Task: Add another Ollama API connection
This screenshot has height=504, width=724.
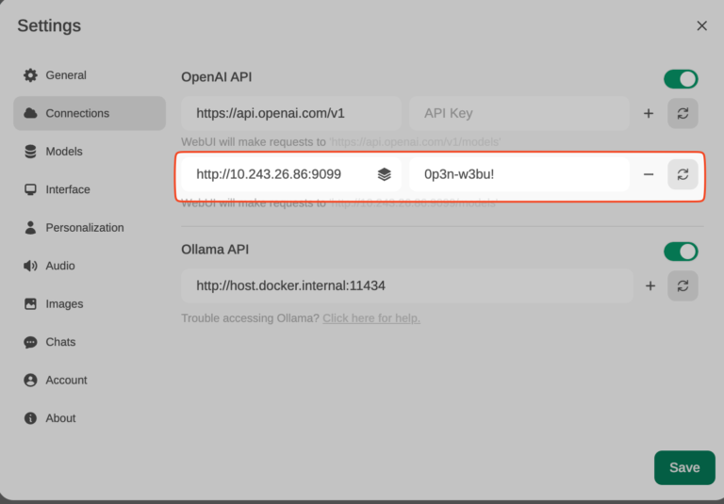Action: click(649, 285)
